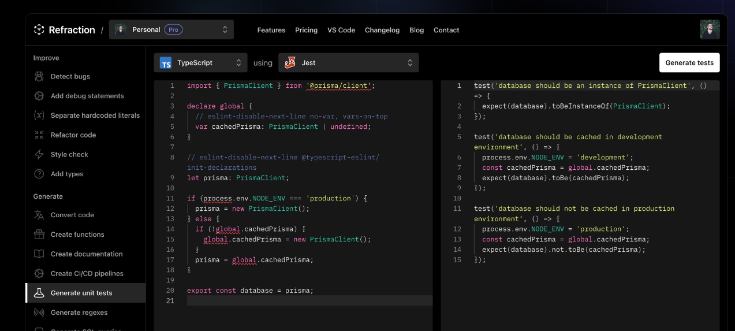735x331 pixels.
Task: Select the Add debug statements icon
Action: click(39, 96)
